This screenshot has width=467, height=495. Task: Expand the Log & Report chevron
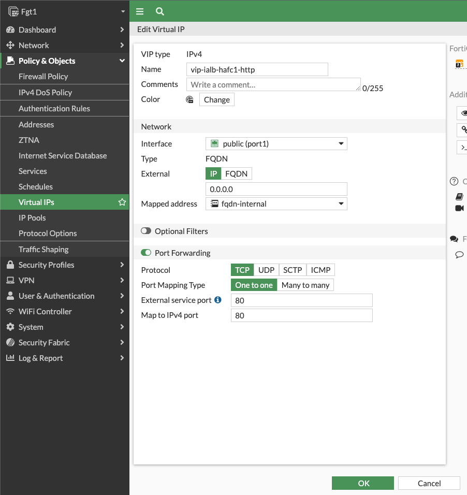click(122, 358)
